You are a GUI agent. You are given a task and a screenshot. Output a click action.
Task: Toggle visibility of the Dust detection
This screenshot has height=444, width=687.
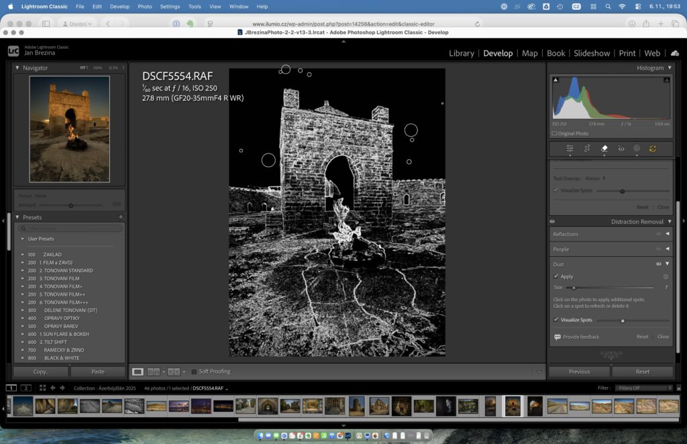tap(658, 264)
